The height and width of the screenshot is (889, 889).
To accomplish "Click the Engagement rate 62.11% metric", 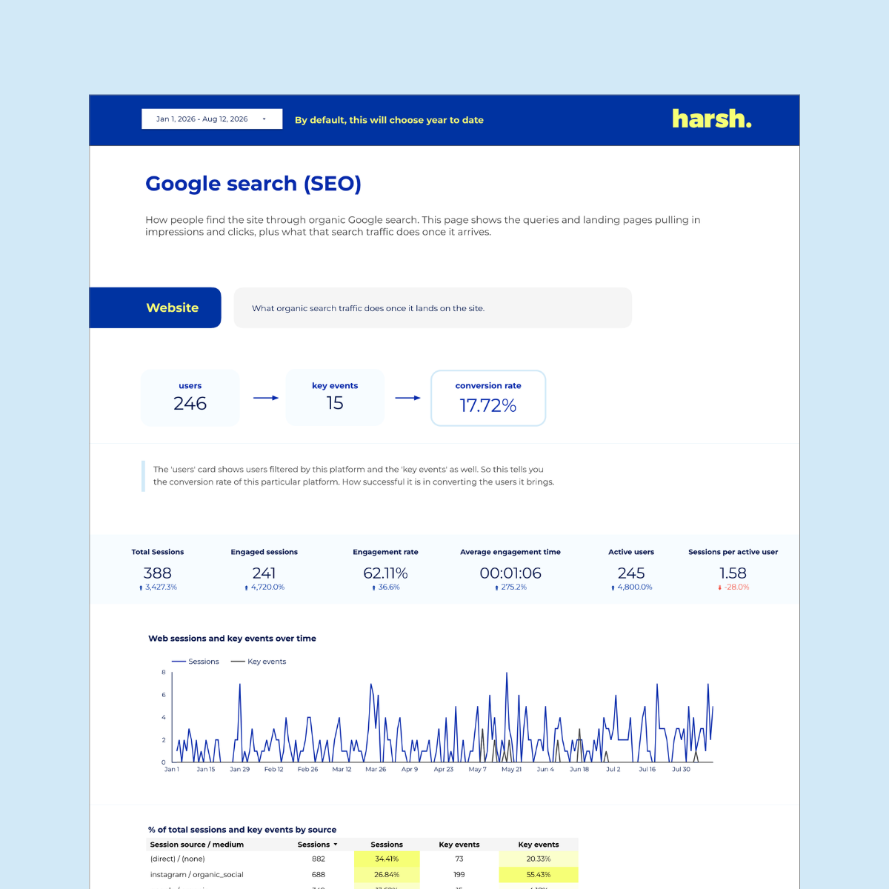I will coord(385,569).
